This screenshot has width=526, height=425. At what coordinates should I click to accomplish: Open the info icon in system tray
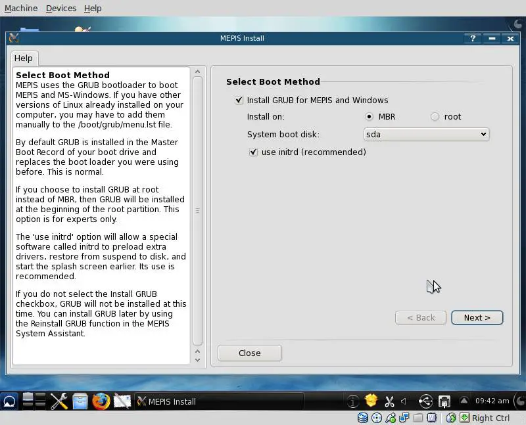click(353, 401)
